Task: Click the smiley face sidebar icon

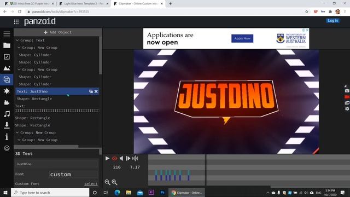Action: [7, 148]
